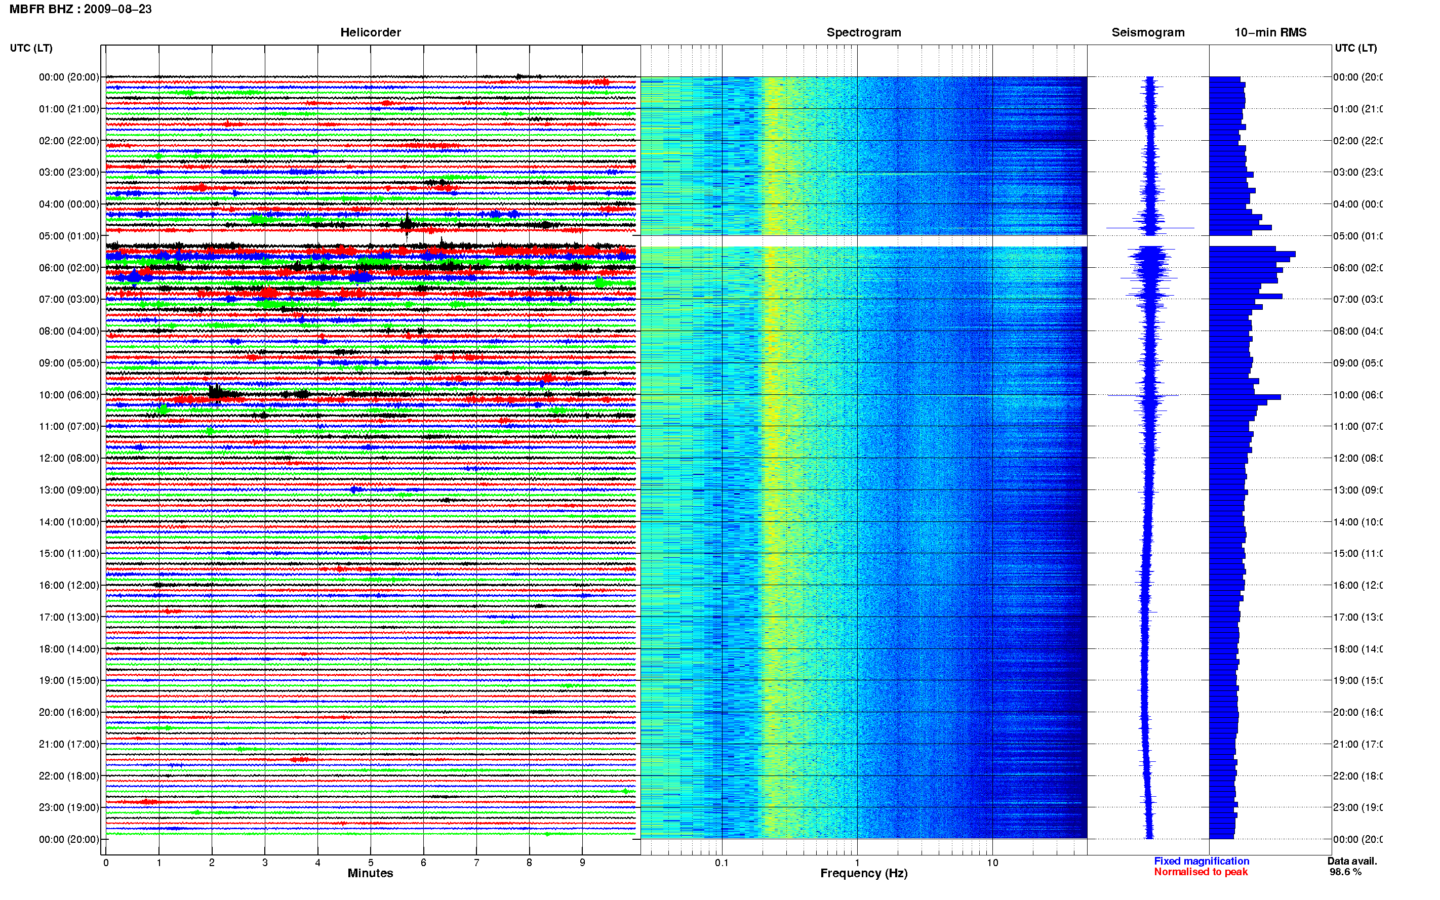Click left time label '17:00 (13:00)'
The width and height of the screenshot is (1440, 900).
point(69,617)
